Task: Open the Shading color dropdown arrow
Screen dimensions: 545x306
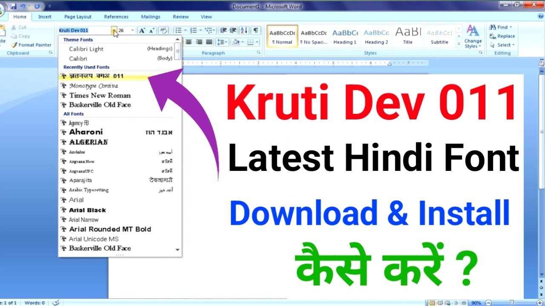Action: 242,42
